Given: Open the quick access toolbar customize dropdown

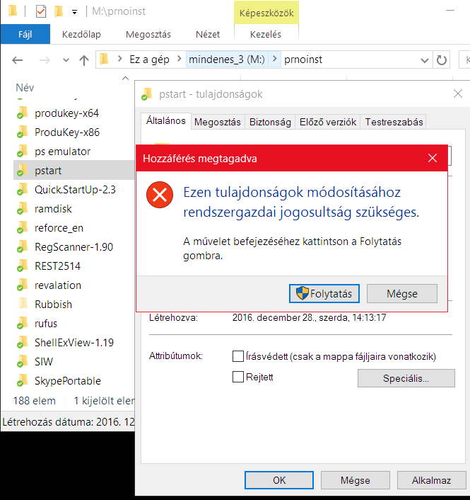Looking at the screenshot, I should 74,12.
